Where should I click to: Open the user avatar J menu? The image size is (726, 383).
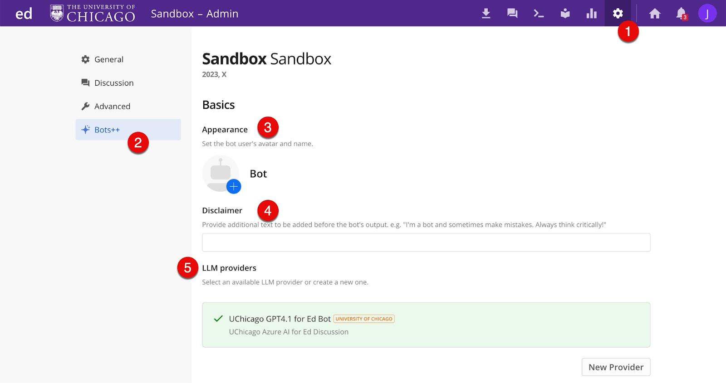[707, 14]
